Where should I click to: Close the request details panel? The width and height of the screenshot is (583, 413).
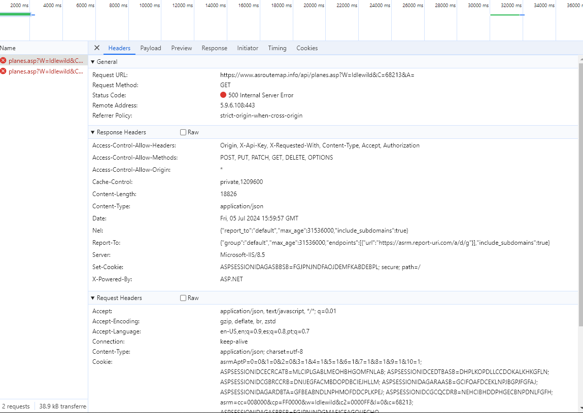pyautogui.click(x=97, y=48)
